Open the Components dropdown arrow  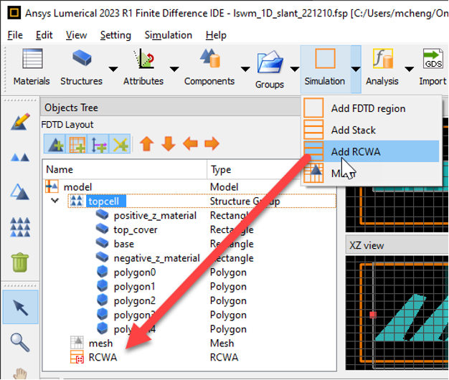[245, 69]
